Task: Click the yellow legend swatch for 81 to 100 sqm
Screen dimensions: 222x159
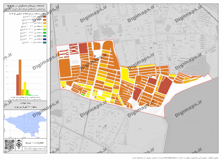Action: point(45,26)
